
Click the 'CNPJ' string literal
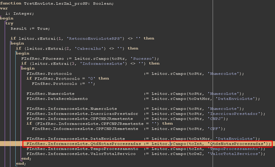pos(215,119)
